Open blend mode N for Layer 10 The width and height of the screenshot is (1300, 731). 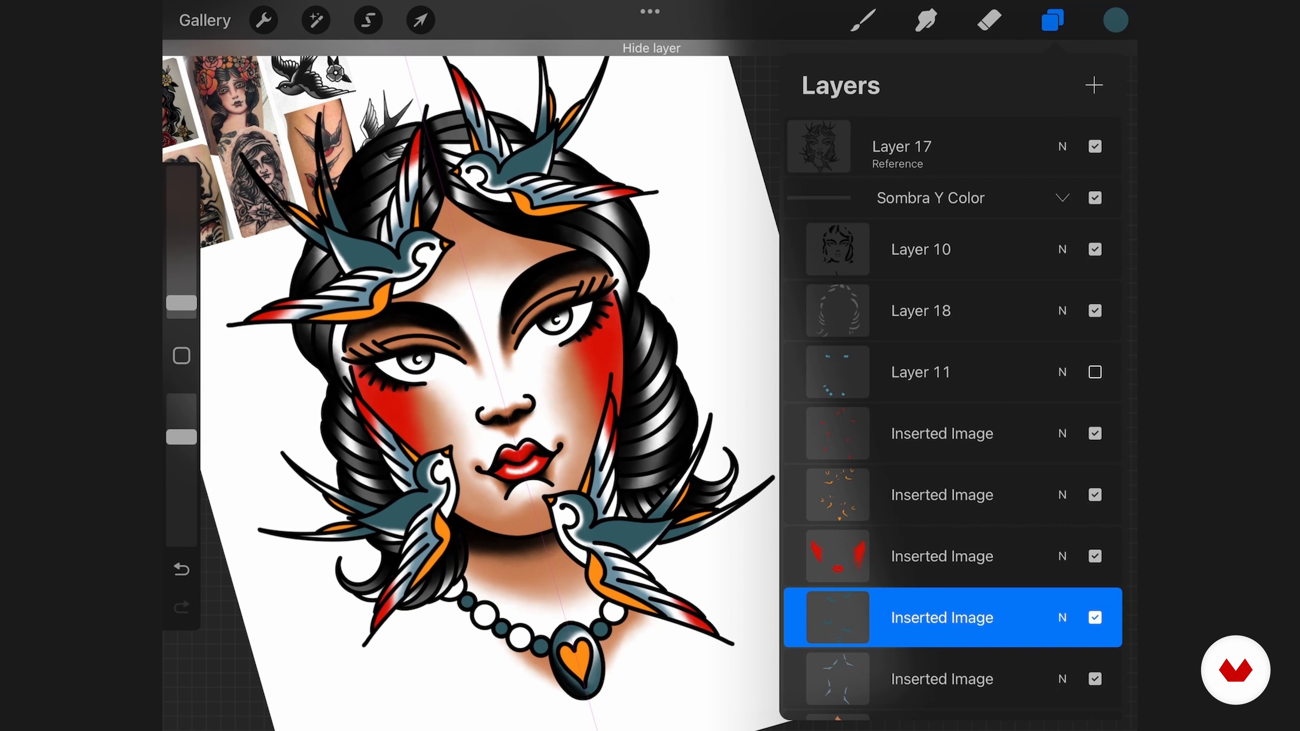1063,249
